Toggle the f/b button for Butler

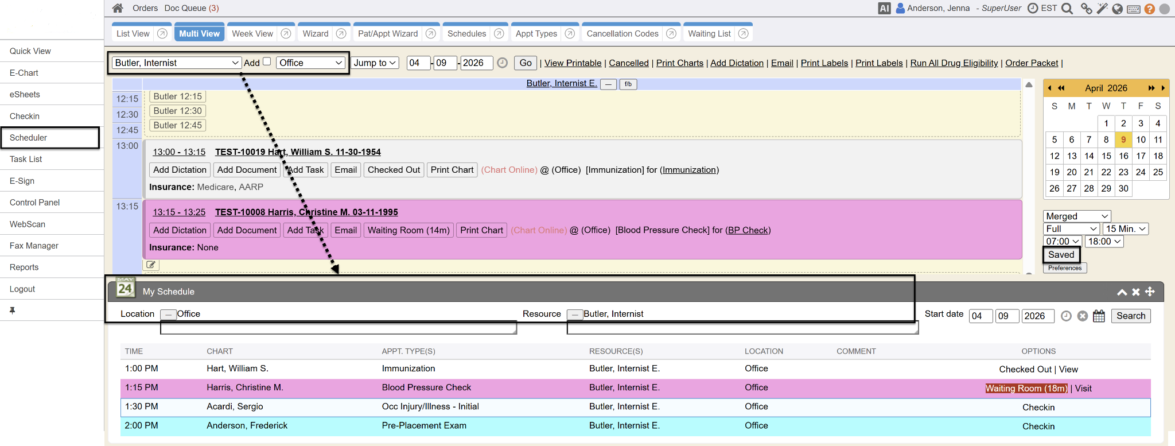[x=628, y=84]
